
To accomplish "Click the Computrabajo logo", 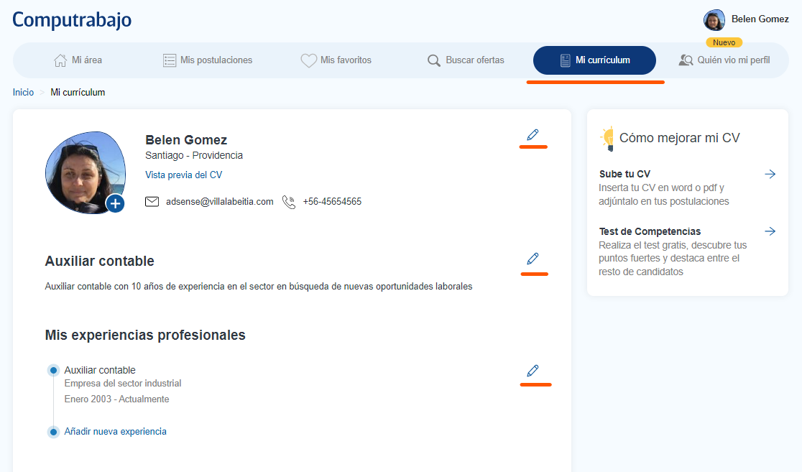I will coord(72,19).
